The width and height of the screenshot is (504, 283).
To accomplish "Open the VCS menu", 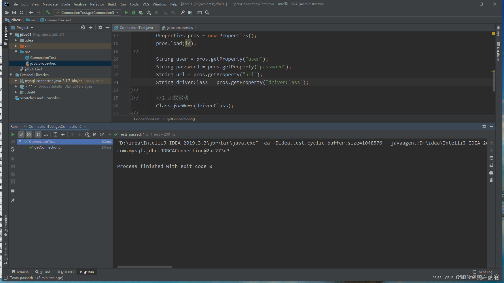I will [x=146, y=4].
